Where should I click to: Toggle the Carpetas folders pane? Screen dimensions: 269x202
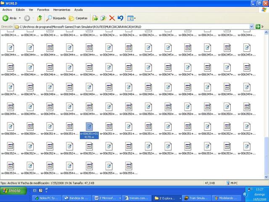(78, 18)
